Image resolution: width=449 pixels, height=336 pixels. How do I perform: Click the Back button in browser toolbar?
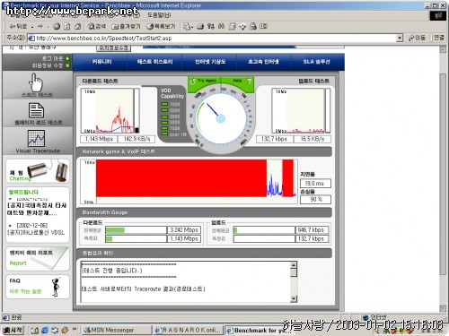click(18, 27)
